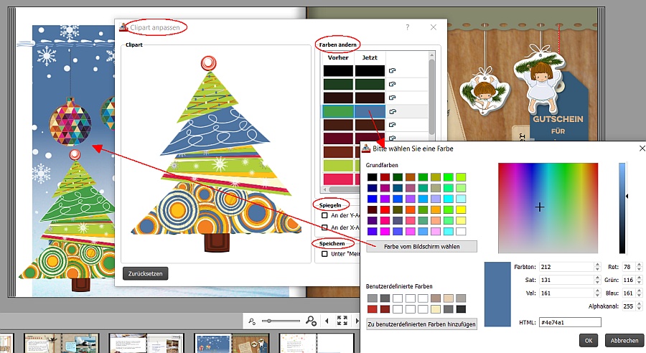Click the Farbton input field
The image size is (646, 353).
tap(566, 267)
